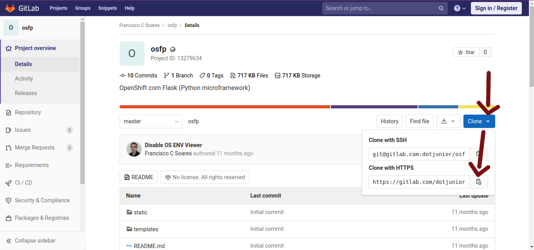Open the 717 KB Storage link

[298, 76]
